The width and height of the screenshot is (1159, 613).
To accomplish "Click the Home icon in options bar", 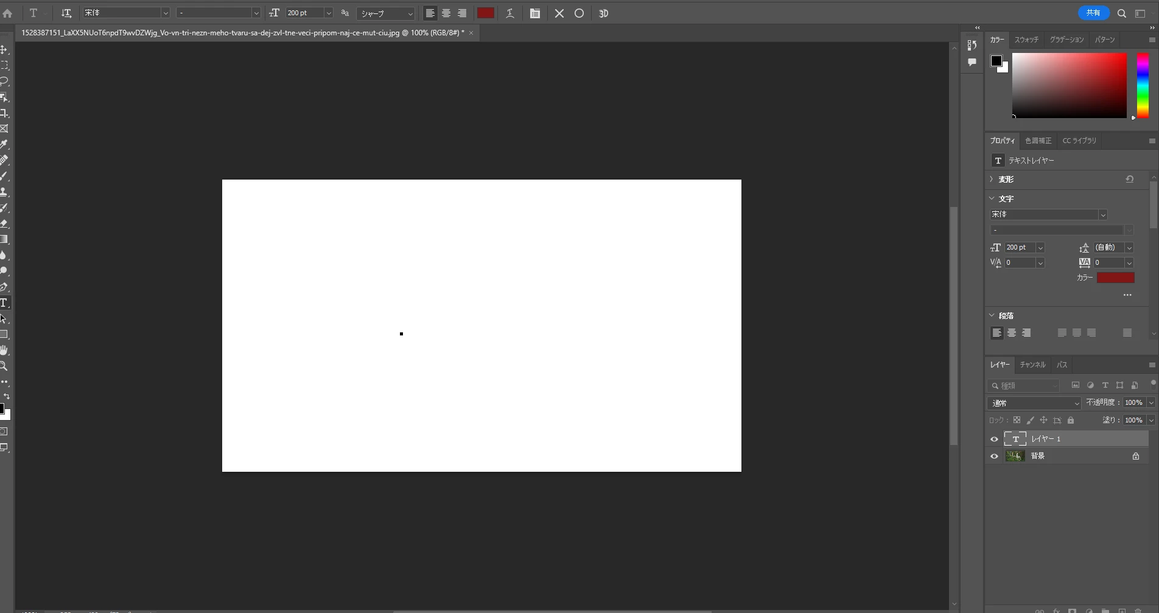I will [7, 13].
